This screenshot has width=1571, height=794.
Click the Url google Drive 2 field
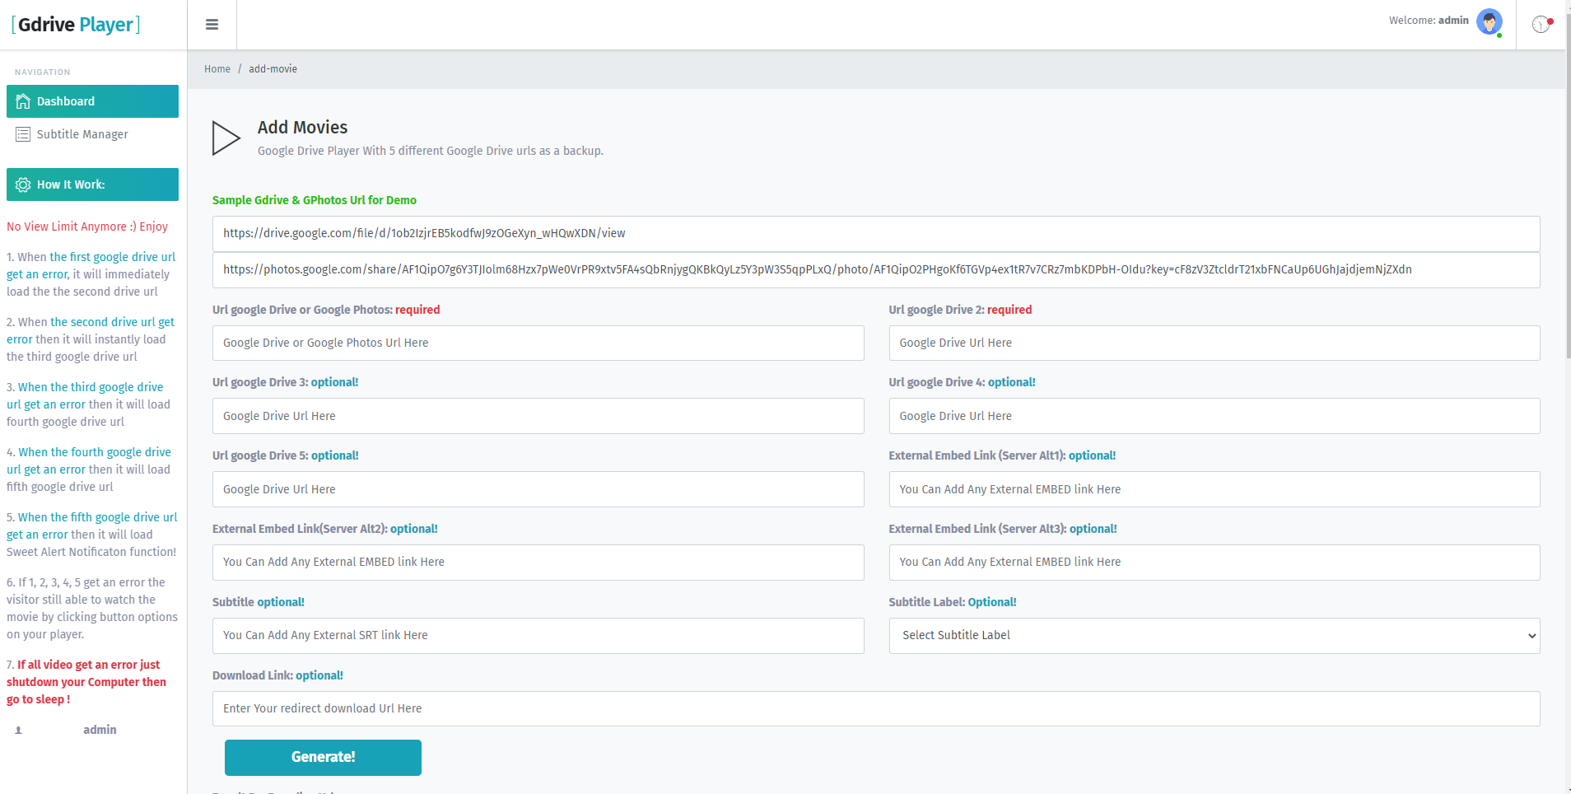(1214, 343)
